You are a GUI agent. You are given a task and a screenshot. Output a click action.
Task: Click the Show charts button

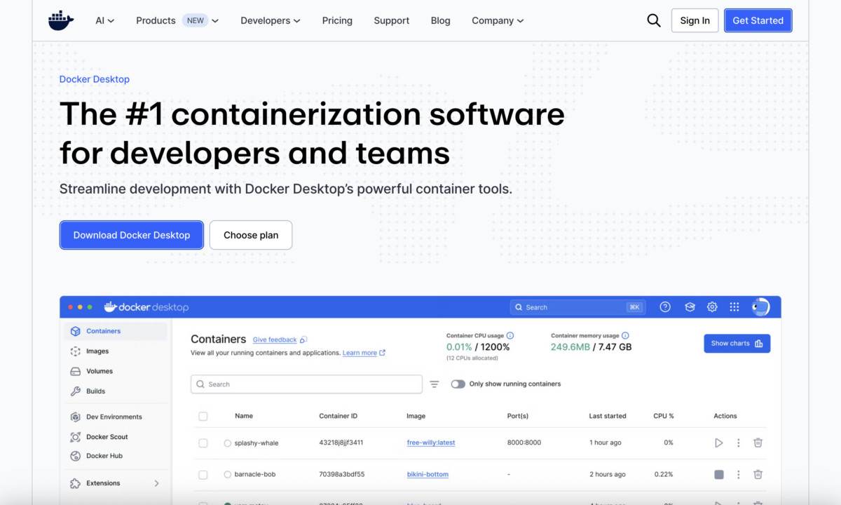pyautogui.click(x=737, y=344)
